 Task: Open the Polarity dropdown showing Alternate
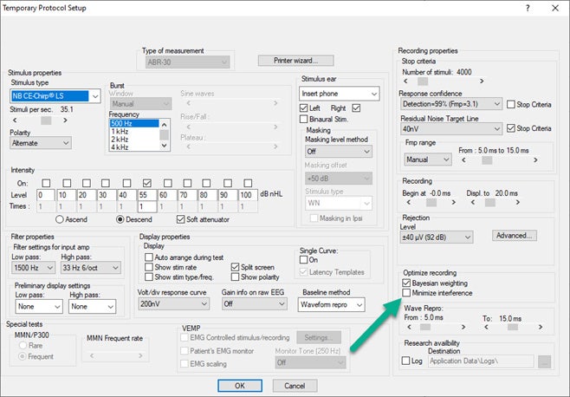pos(41,143)
